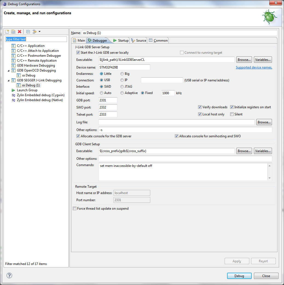Viewport: 284px width, 285px height.
Task: Click the Commands scrollbar down arrow
Action: coord(269,178)
